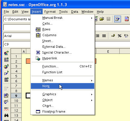
Task: Select row 5 header
Action: 16,76
